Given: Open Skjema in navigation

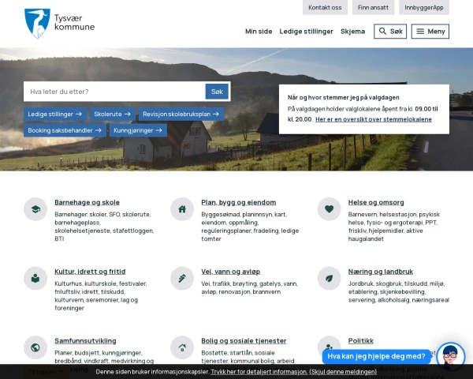Looking at the screenshot, I should coord(352,32).
